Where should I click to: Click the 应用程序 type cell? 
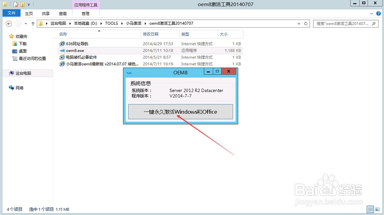click(189, 50)
